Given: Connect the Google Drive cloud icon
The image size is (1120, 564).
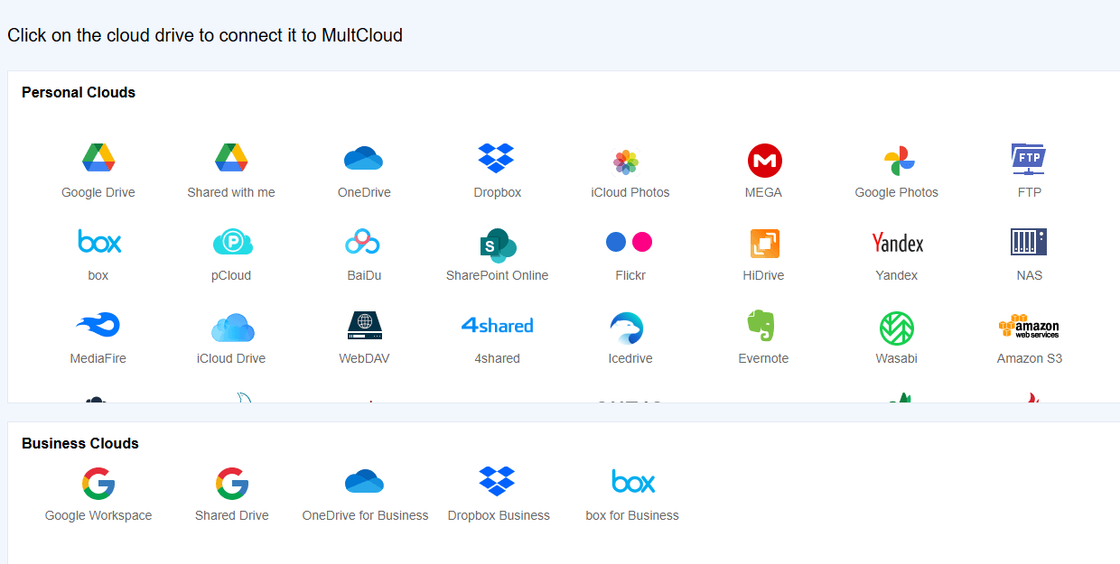Looking at the screenshot, I should (x=98, y=158).
